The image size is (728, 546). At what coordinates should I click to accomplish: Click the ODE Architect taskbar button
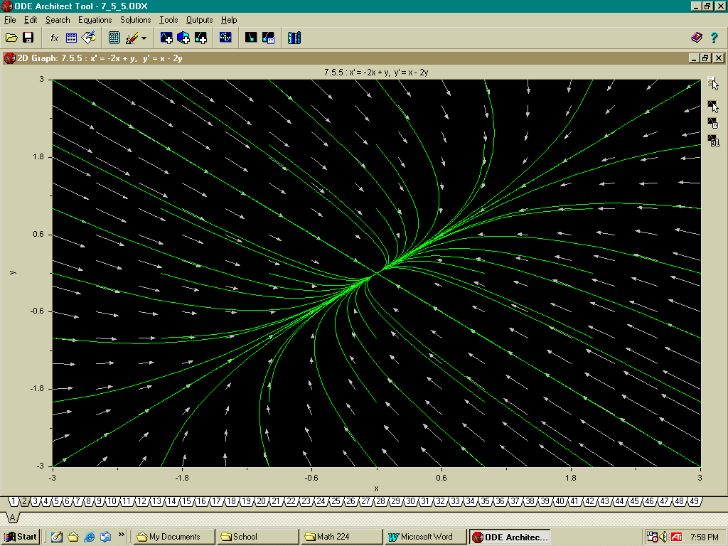point(510,537)
